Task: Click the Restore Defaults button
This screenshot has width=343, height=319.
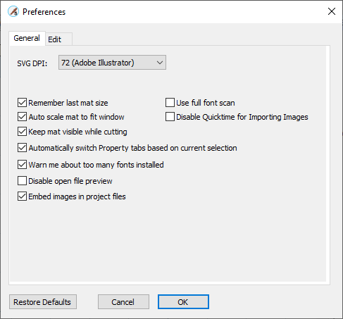Action: click(43, 302)
